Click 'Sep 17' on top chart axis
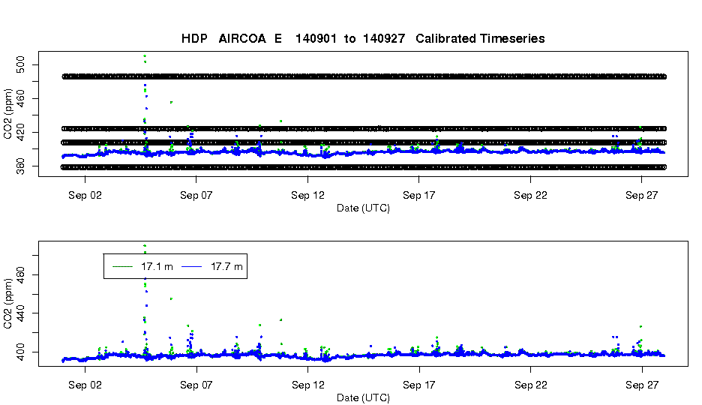 (418, 196)
